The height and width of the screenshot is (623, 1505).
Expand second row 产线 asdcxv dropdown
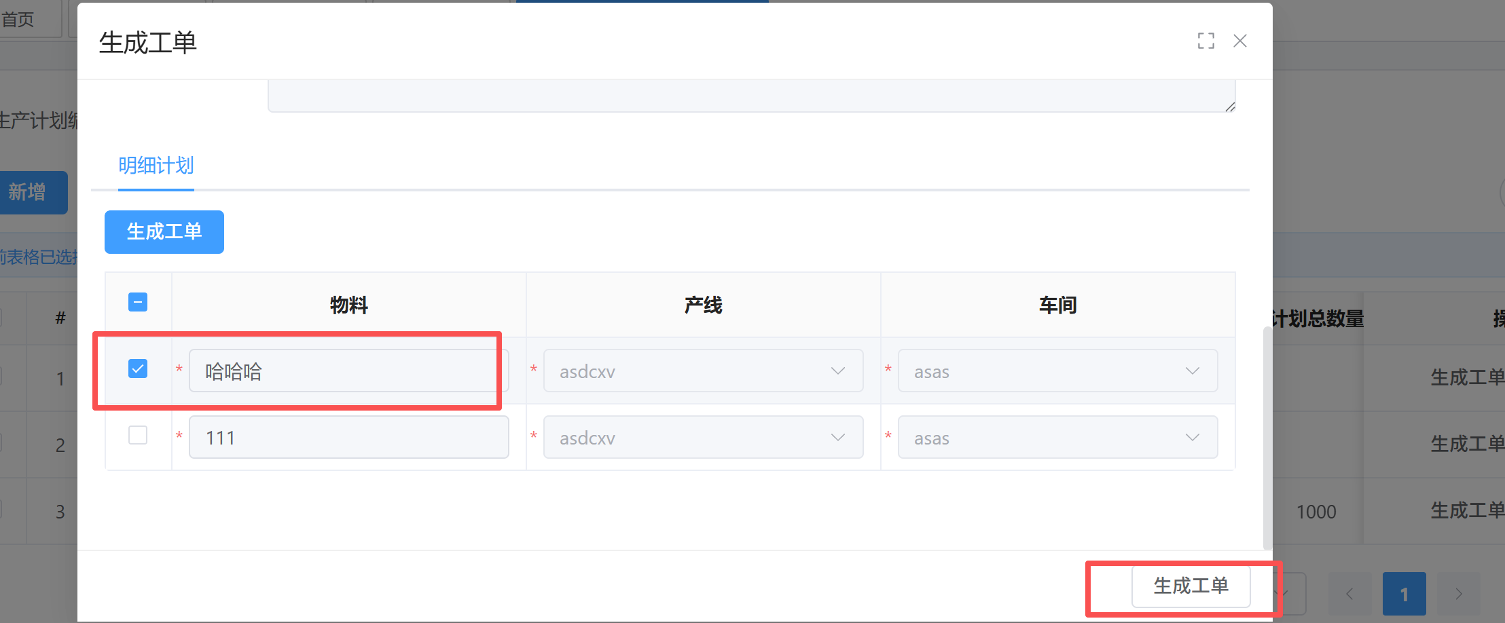(702, 438)
